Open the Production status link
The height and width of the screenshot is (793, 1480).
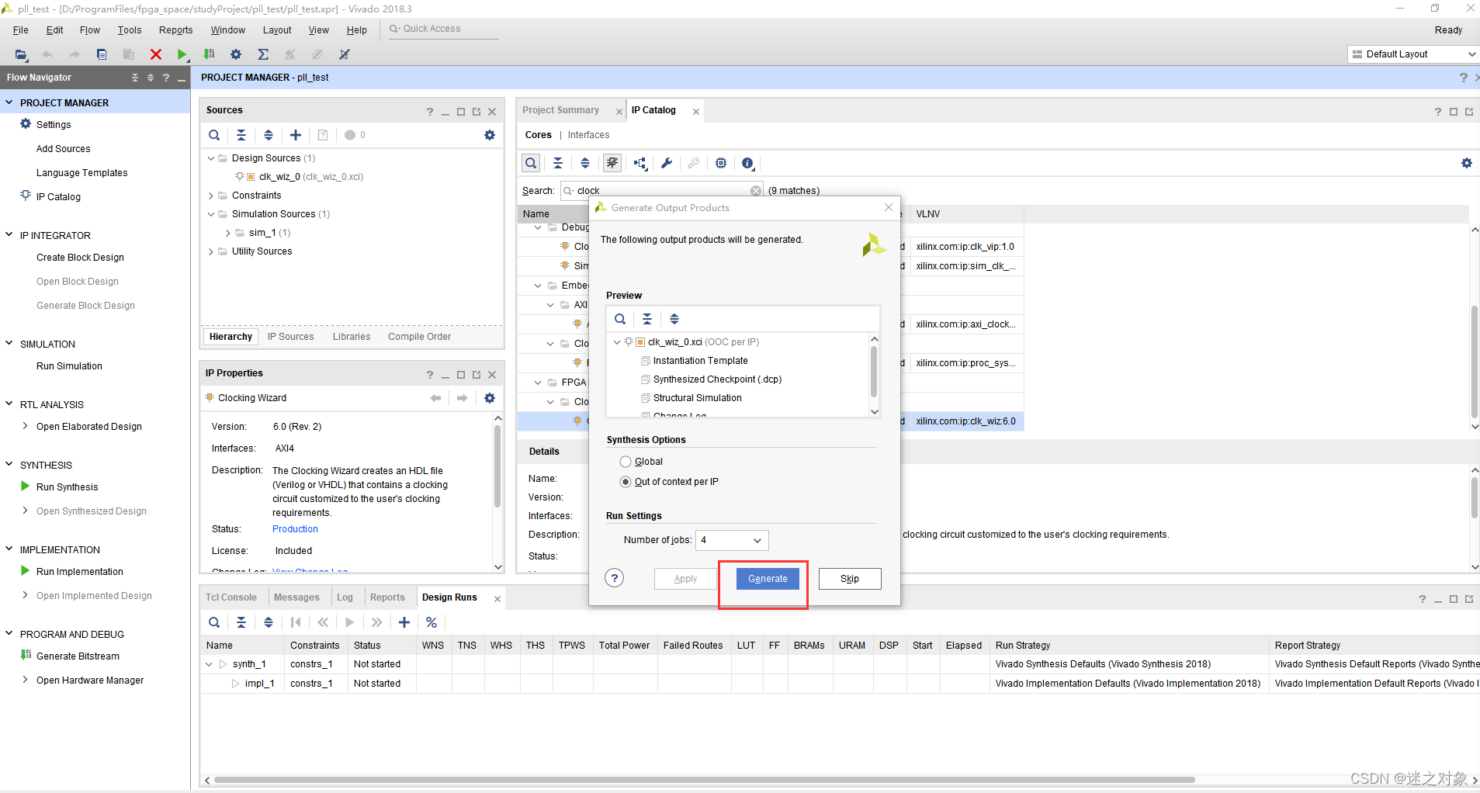pyautogui.click(x=295, y=529)
